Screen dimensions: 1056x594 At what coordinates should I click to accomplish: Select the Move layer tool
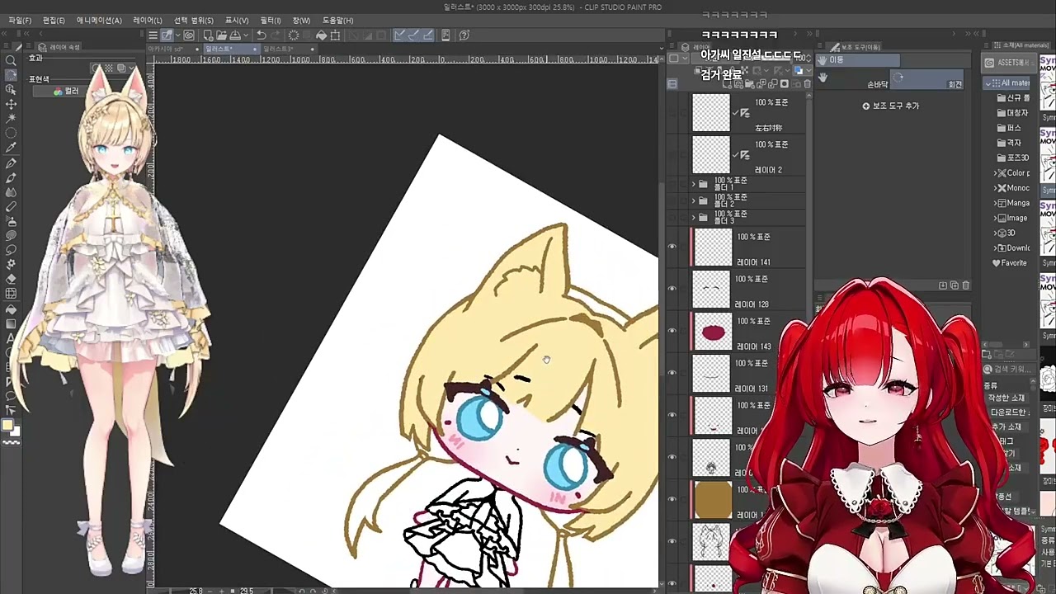pos(11,104)
